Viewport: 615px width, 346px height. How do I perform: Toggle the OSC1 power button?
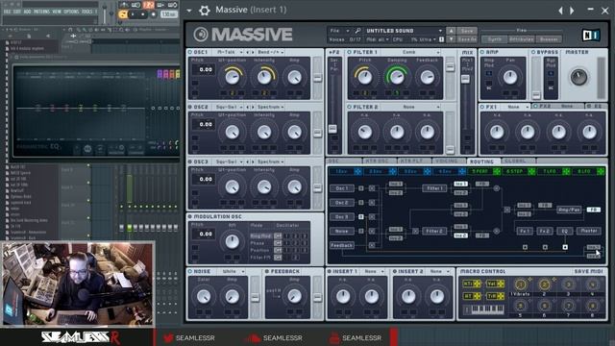click(x=190, y=52)
